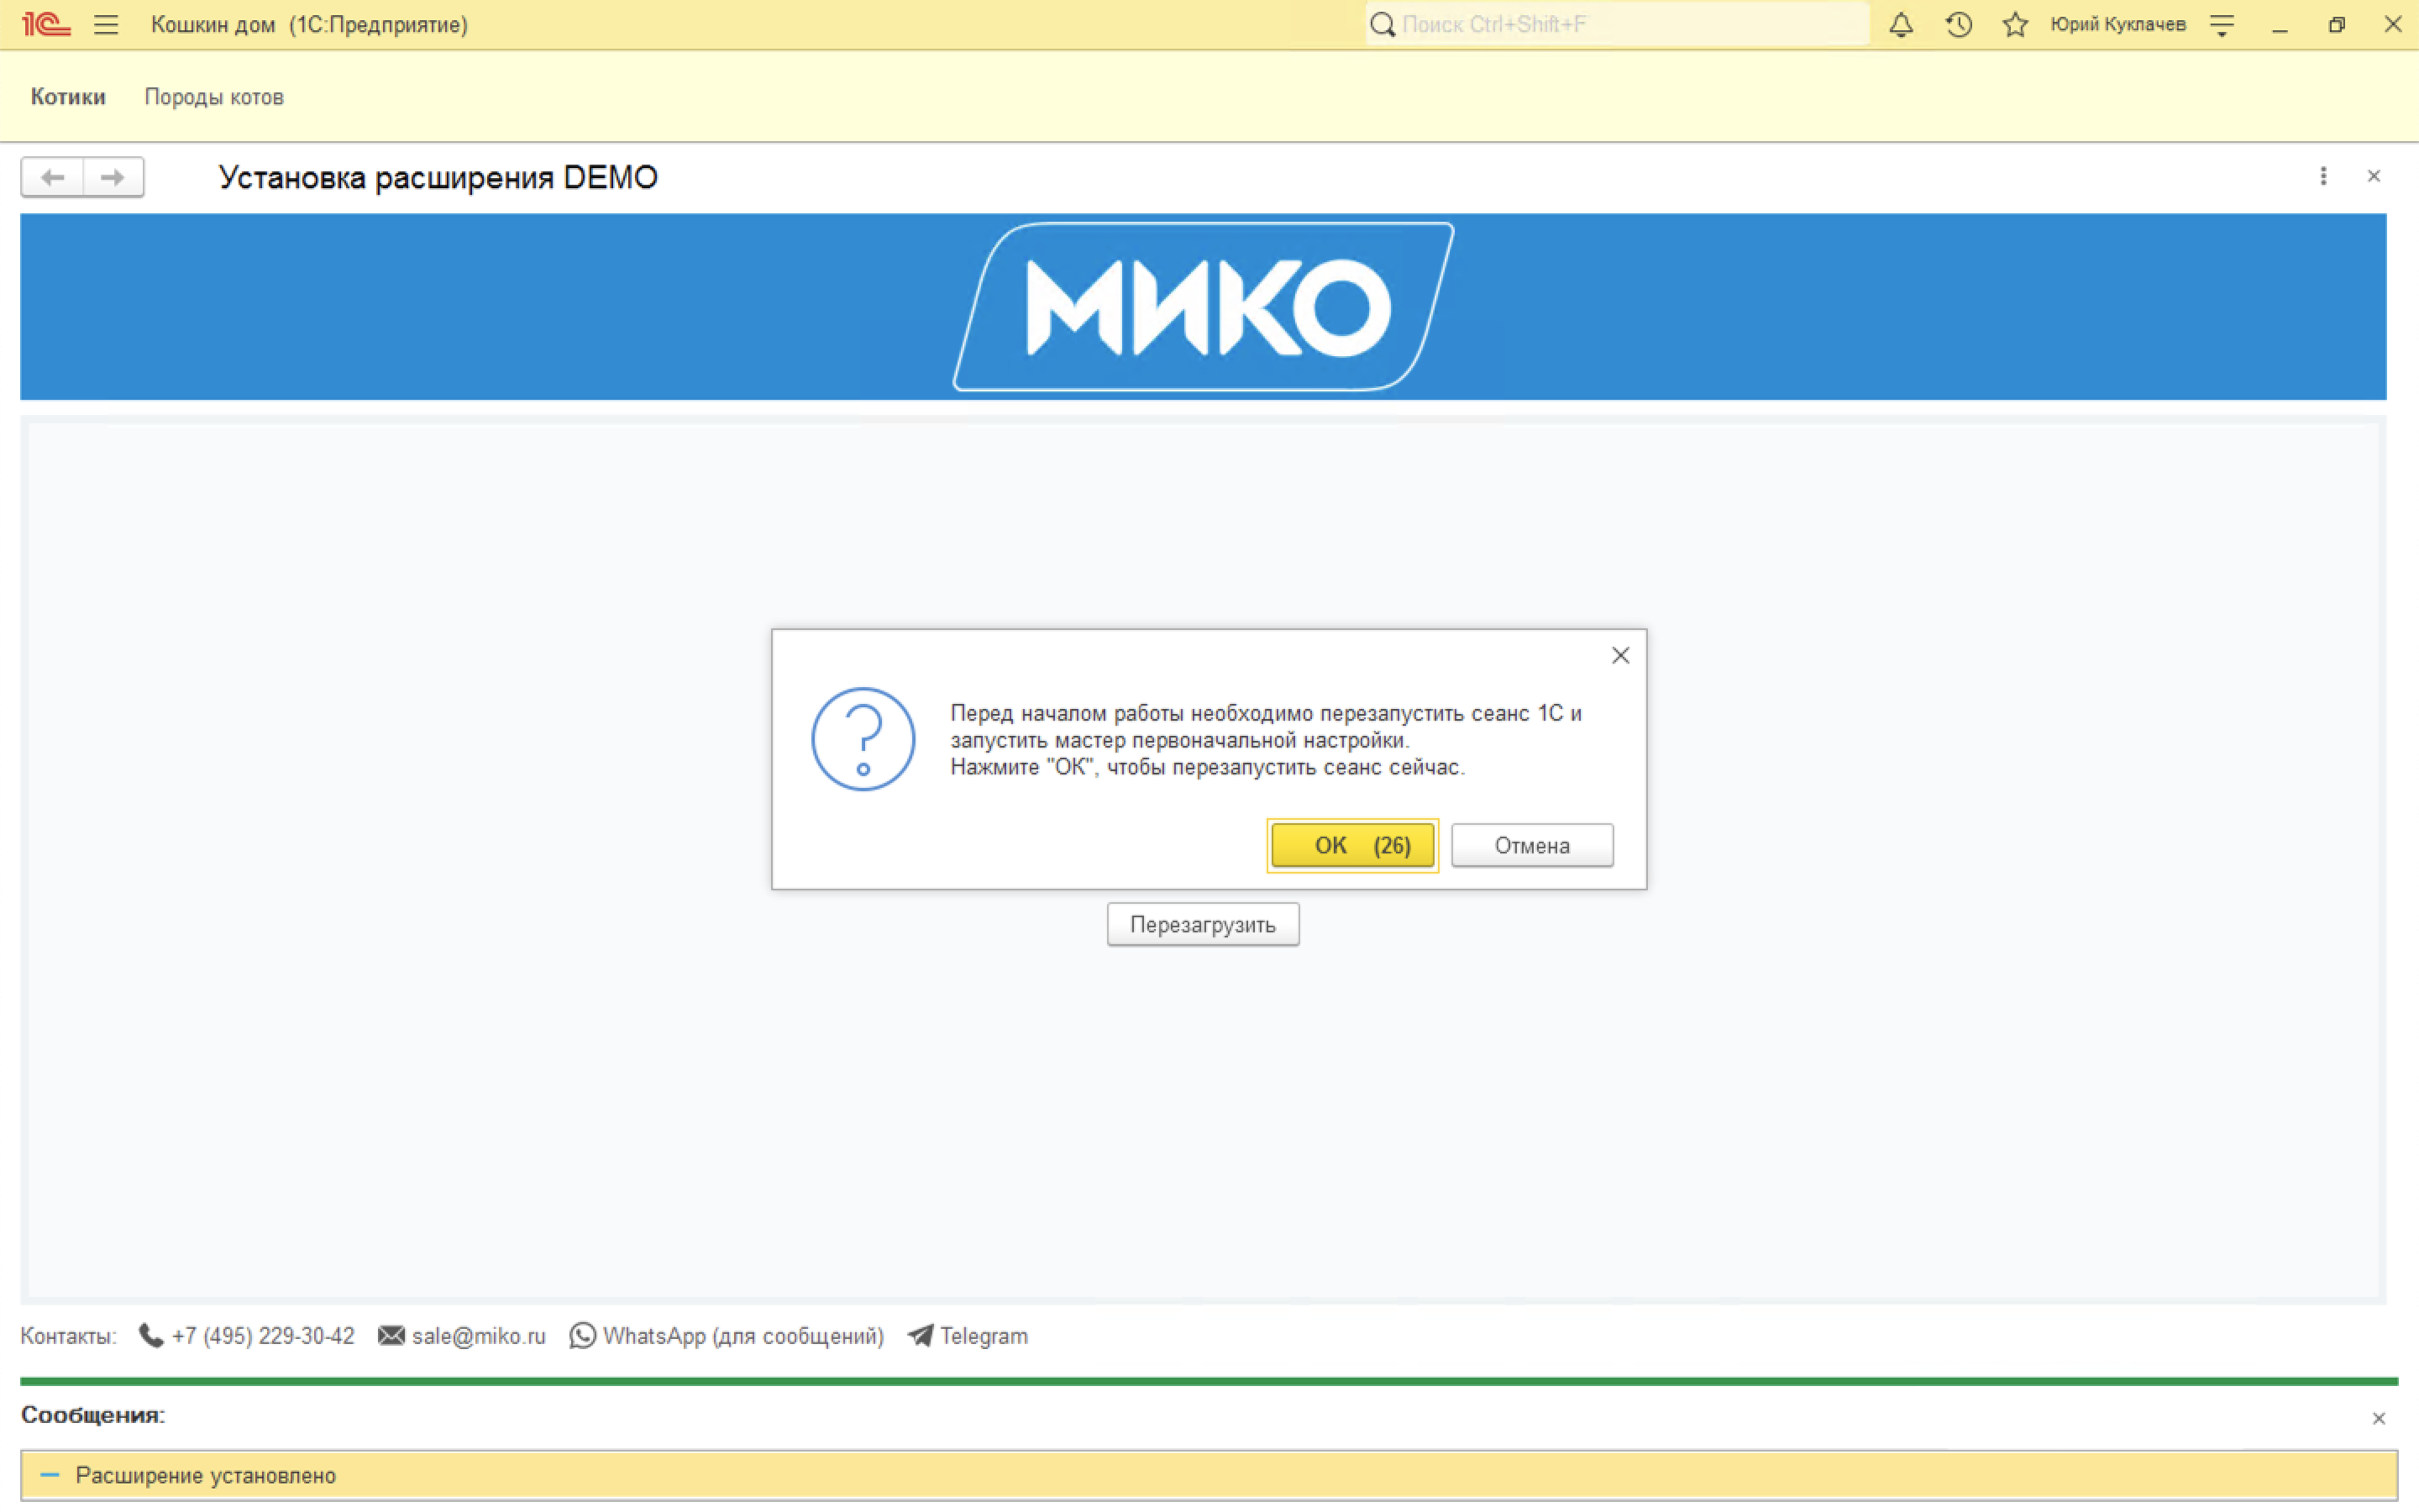The height and width of the screenshot is (1512, 2419).
Task: Open the three-dot More menu of form
Action: pos(2323,176)
